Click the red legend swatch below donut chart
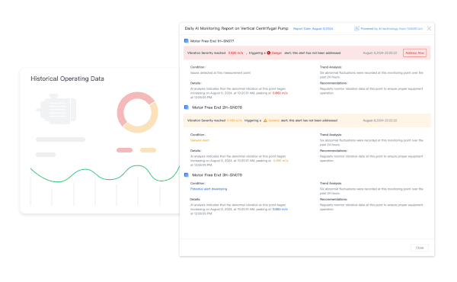The width and height of the screenshot is (457, 282). click(124, 150)
